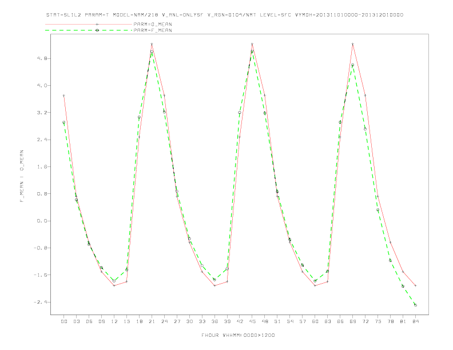Click the VYMDH date range in the title
The height and width of the screenshot is (350, 453).
point(349,15)
